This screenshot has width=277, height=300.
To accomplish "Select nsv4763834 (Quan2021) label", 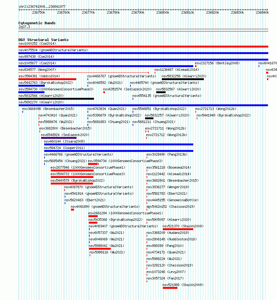I will tap(107, 109).
